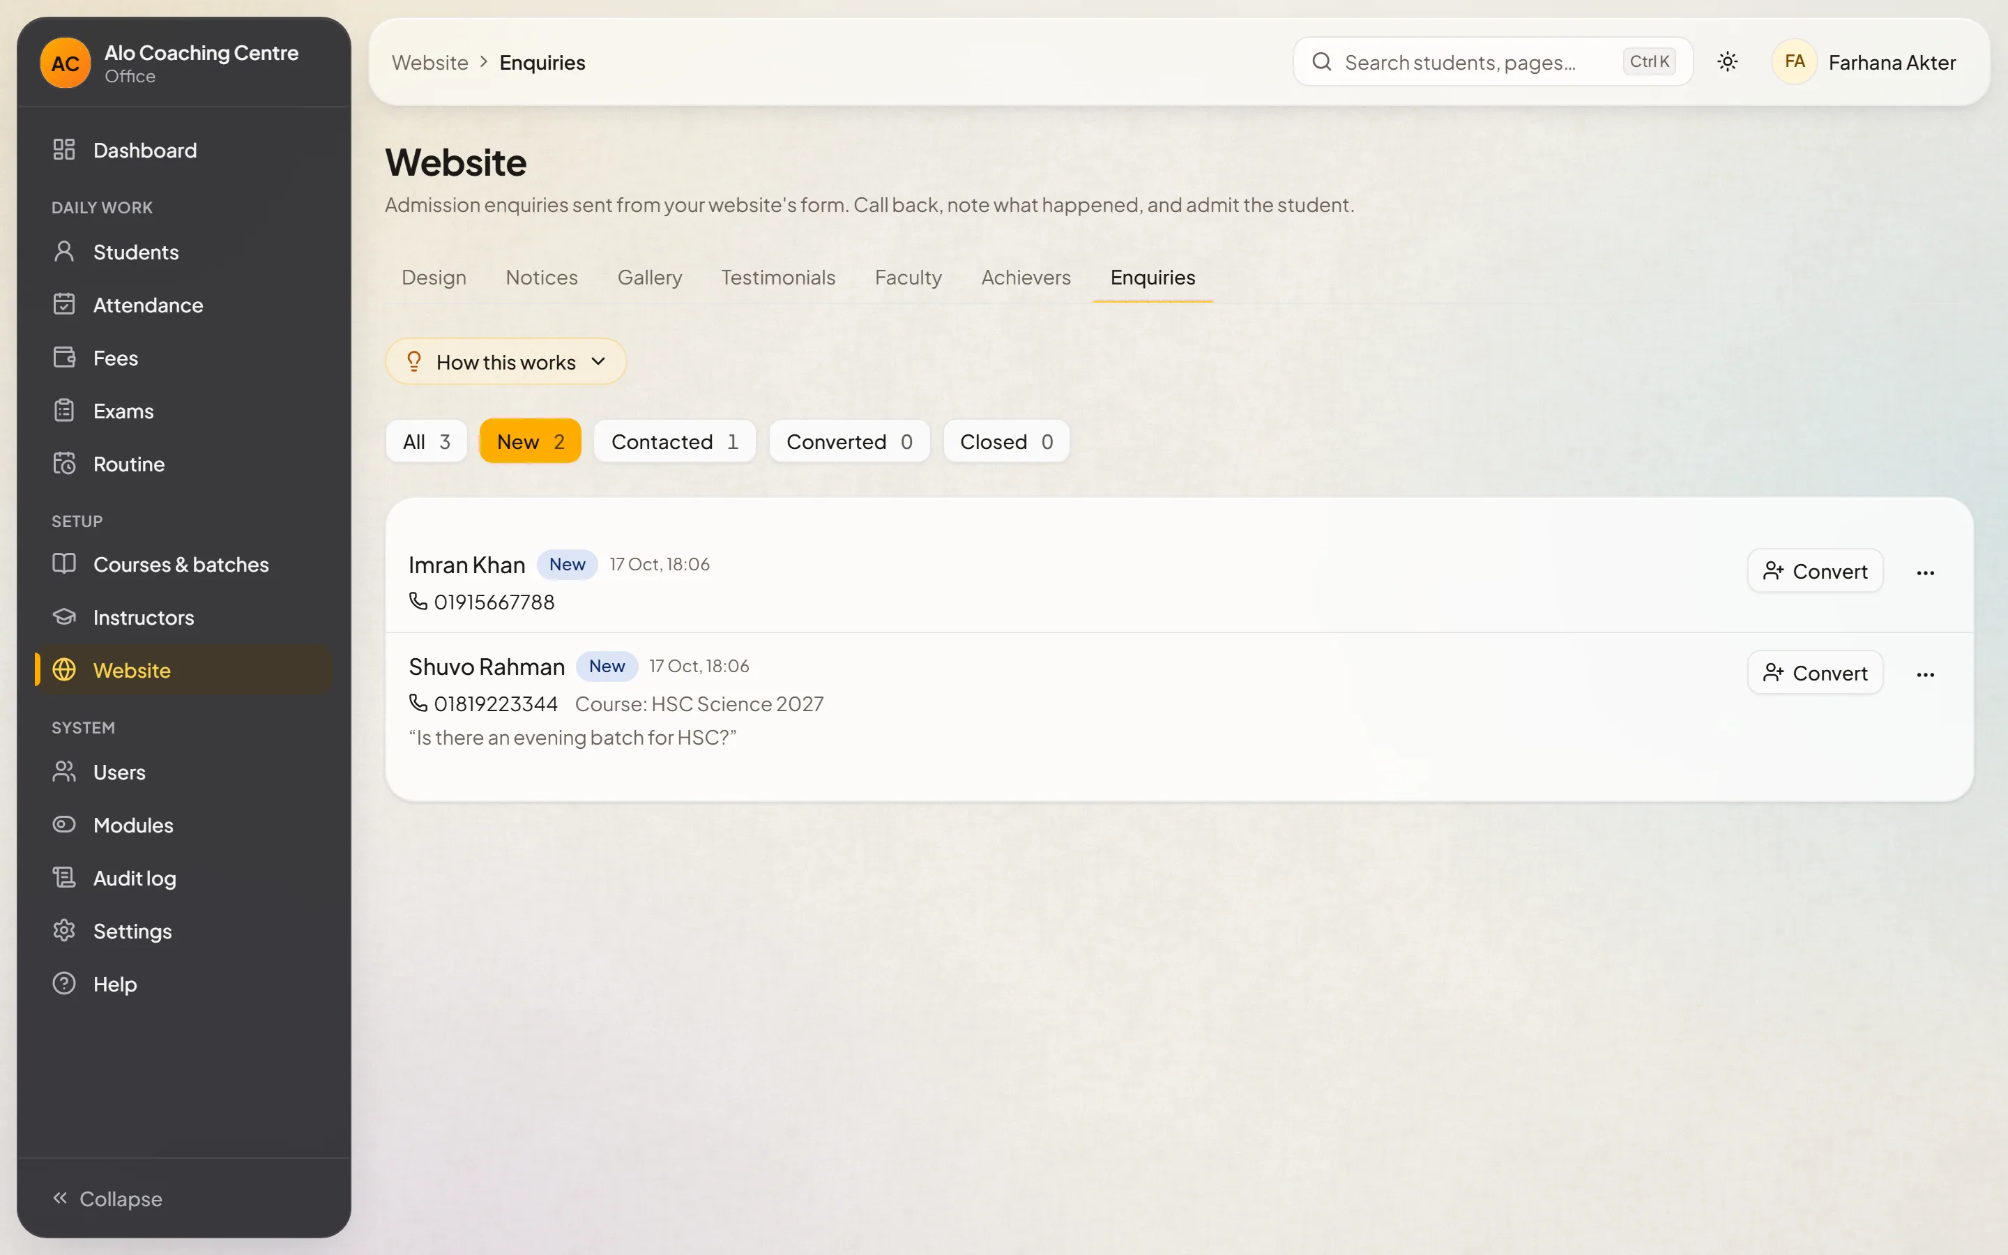Viewport: 2008px width, 1255px height.
Task: Open the Modules page
Action: pos(183,826)
